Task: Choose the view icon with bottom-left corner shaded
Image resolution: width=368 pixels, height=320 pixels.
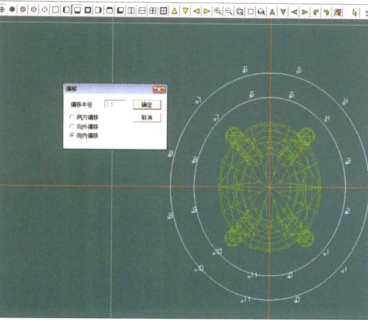Action: point(120,10)
